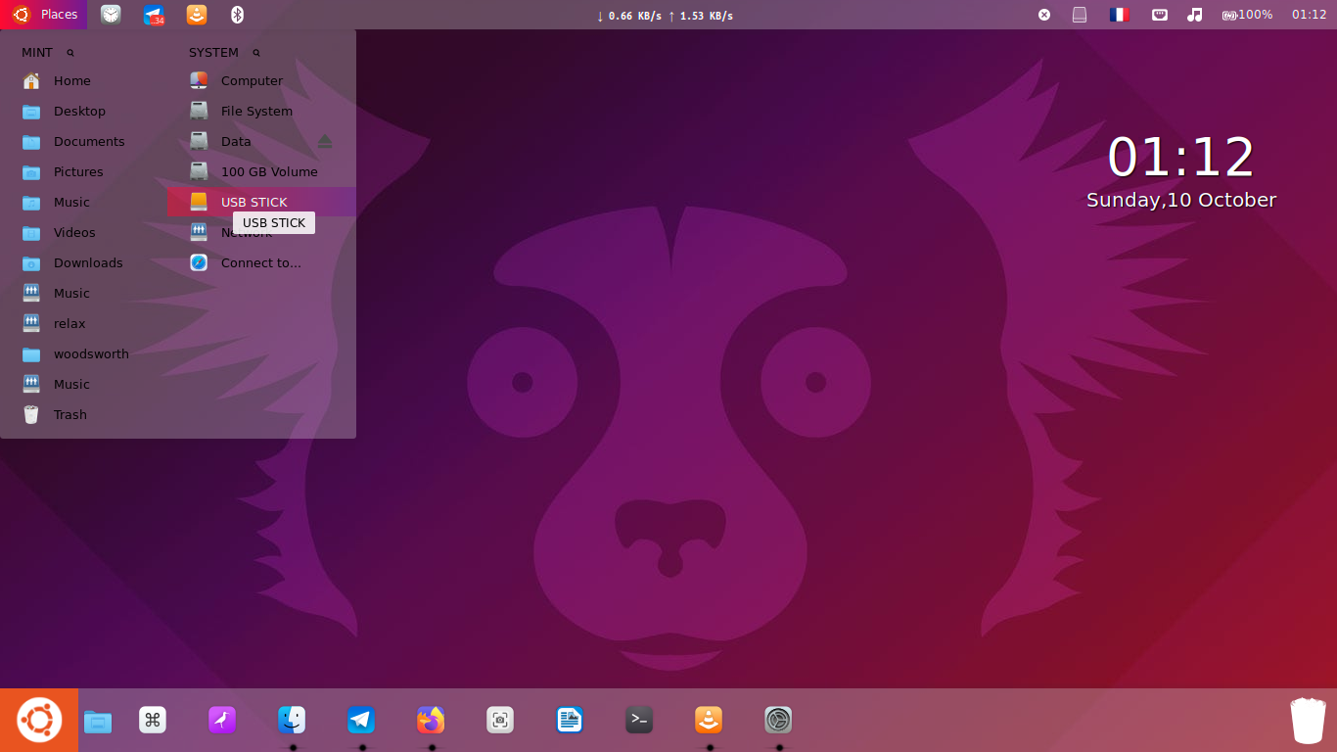Viewport: 1337px width, 752px height.
Task: Click the clock applet icon in top panel
Action: (112, 15)
